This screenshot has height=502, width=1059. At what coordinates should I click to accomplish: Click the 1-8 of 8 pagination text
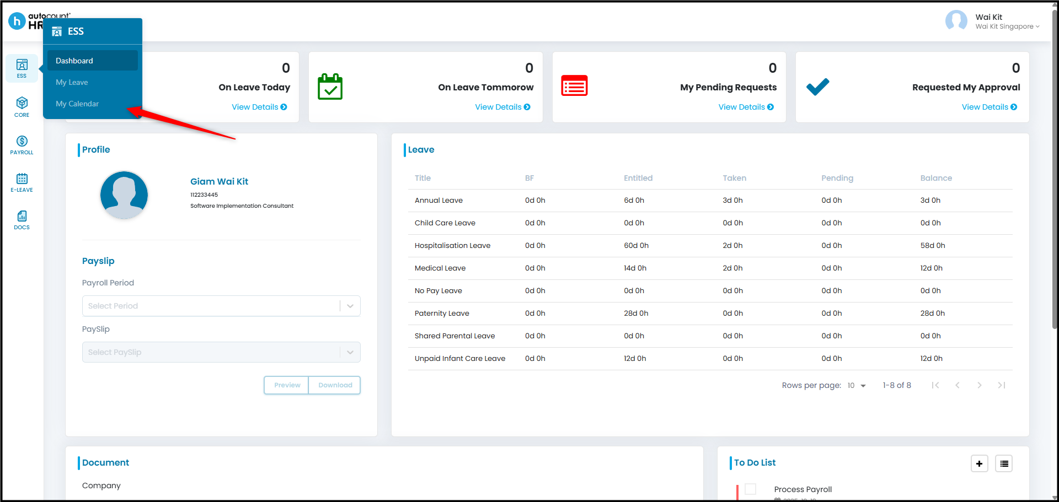(x=897, y=385)
